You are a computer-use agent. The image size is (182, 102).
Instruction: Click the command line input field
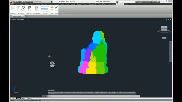tap(94, 96)
